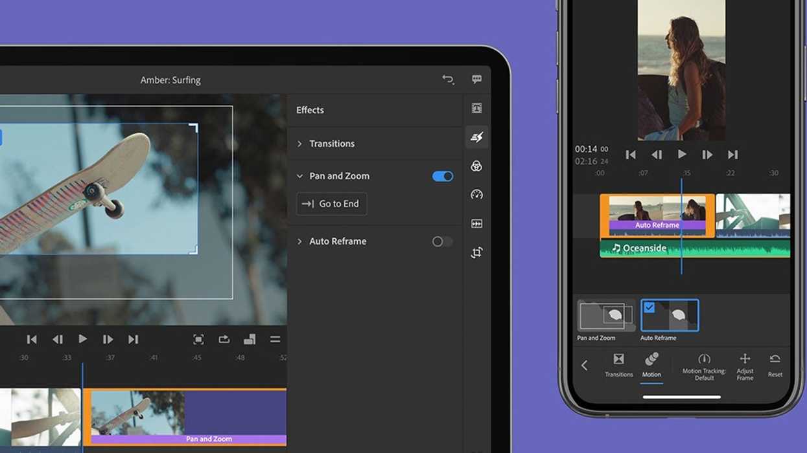Jump to sequence end on tablet playback bar
Image resolution: width=807 pixels, height=453 pixels.
(x=133, y=339)
